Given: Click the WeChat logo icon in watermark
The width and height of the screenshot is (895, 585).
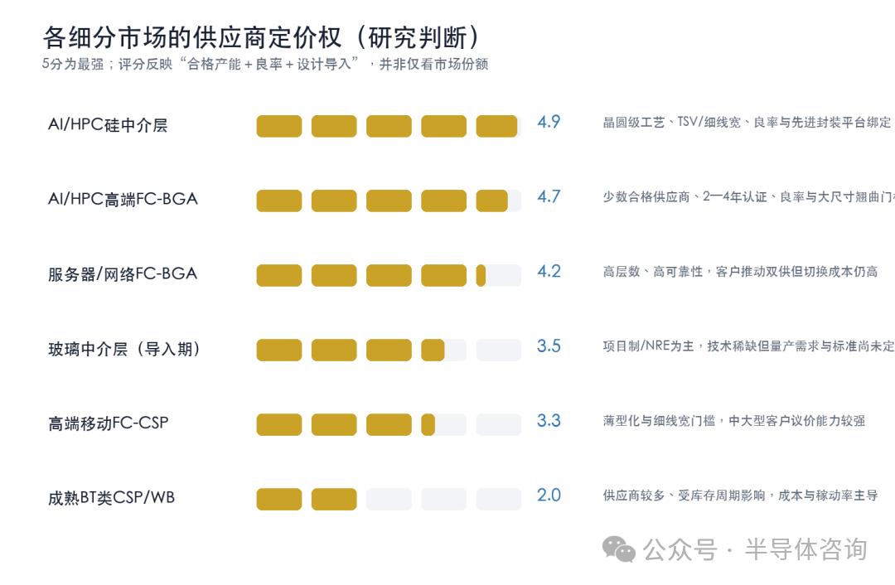Looking at the screenshot, I should tap(619, 549).
